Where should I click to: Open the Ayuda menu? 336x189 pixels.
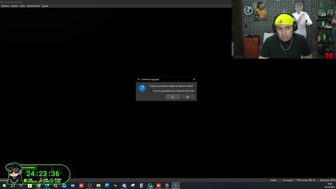pos(45,6)
